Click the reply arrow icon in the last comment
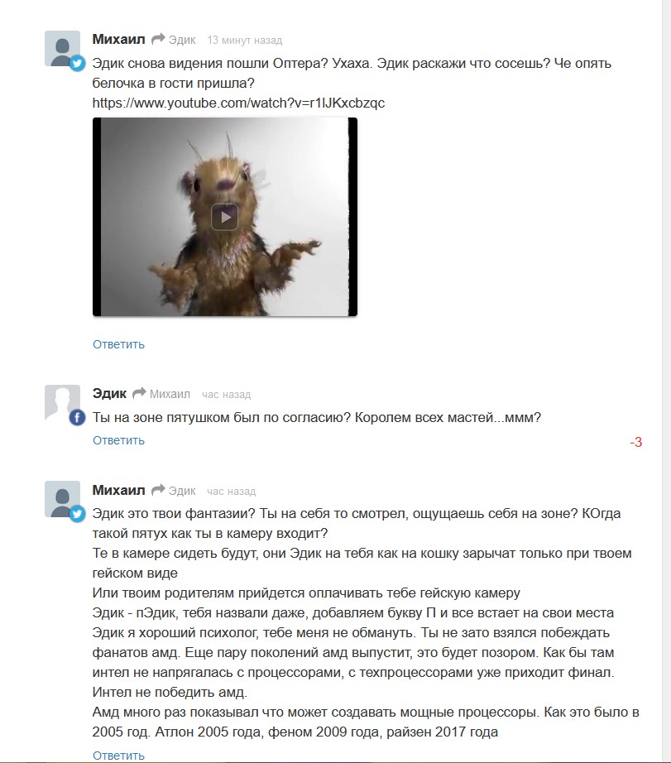 coord(158,490)
